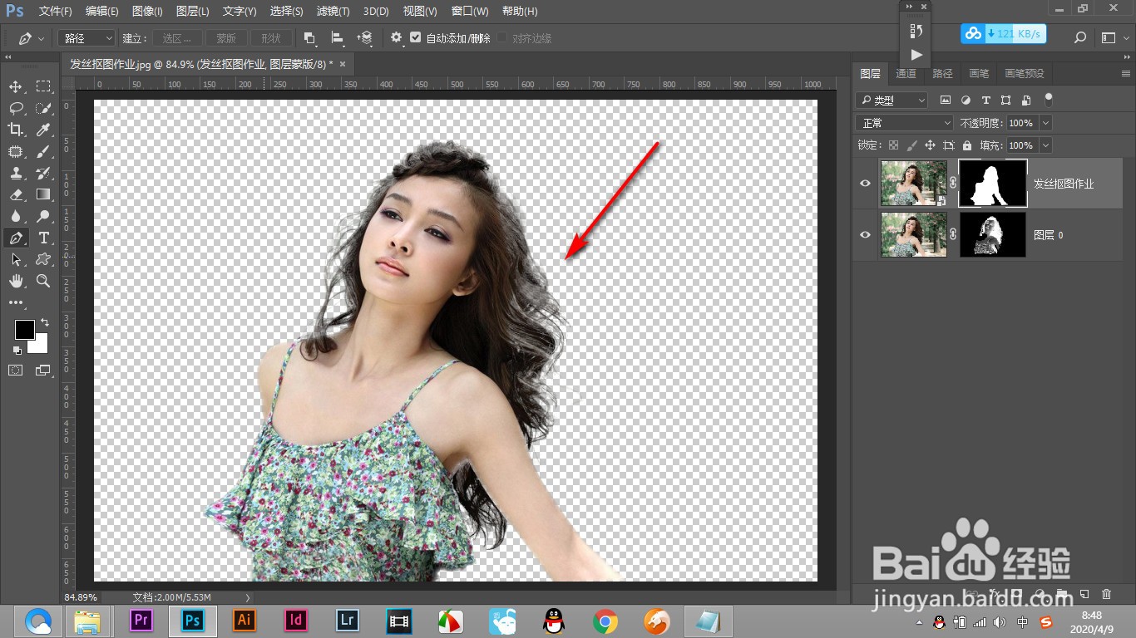Select the Lasso tool
This screenshot has width=1136, height=638.
(x=16, y=108)
